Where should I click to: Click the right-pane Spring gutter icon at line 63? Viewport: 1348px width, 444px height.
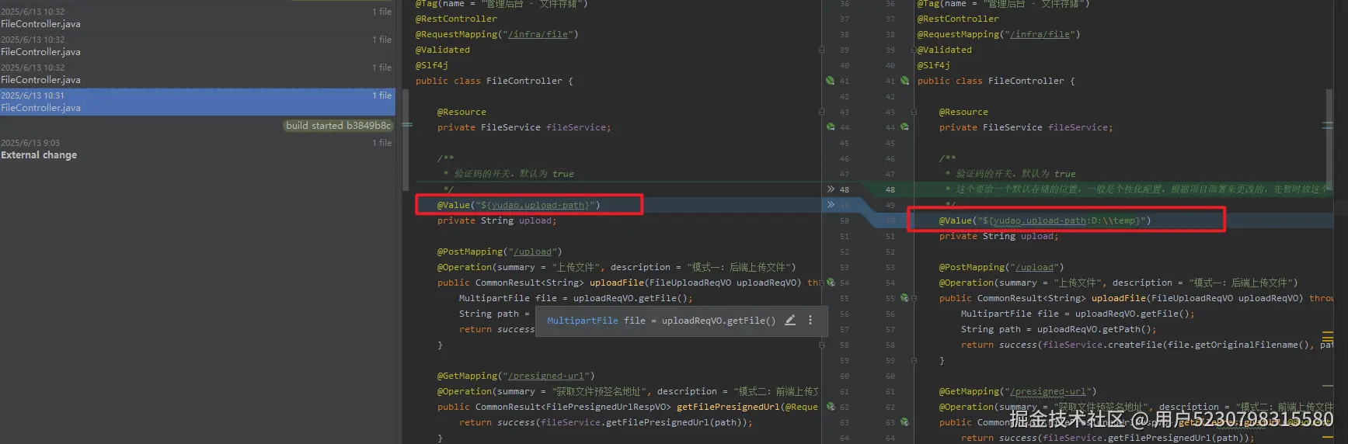904,422
